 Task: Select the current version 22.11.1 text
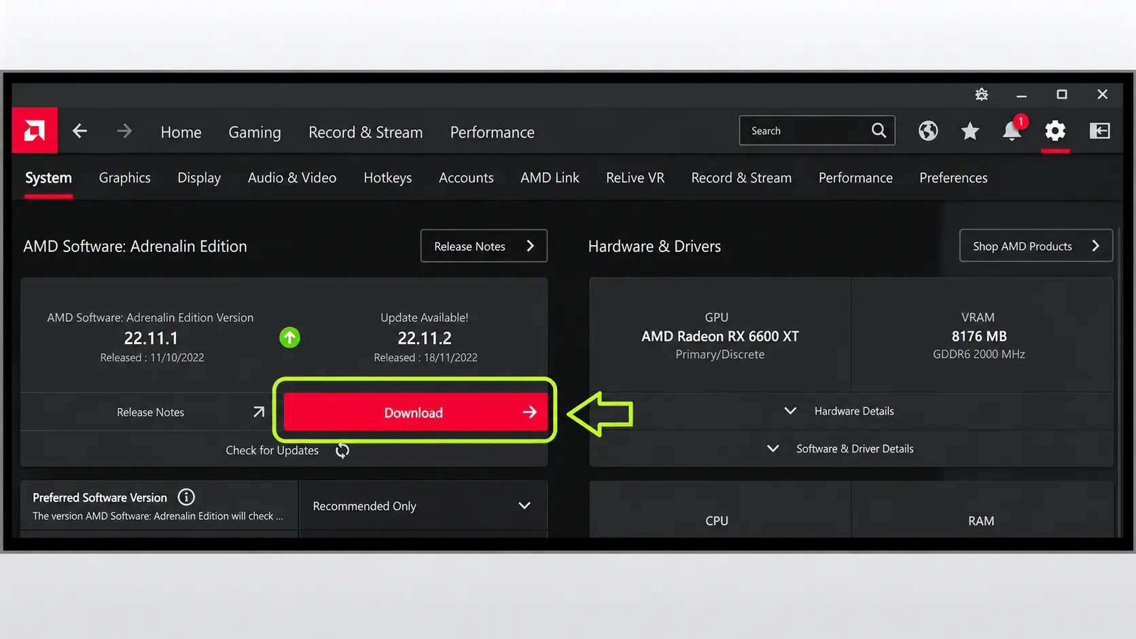point(151,338)
